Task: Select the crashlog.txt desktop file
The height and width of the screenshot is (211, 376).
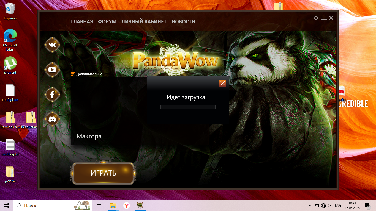Action: tap(10, 147)
